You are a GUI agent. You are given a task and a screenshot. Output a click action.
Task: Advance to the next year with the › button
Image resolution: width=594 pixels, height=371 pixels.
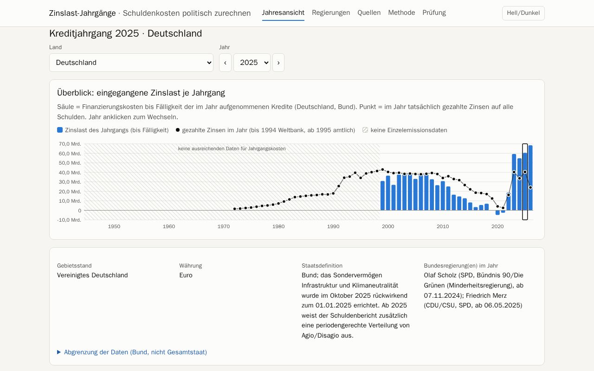coord(278,63)
